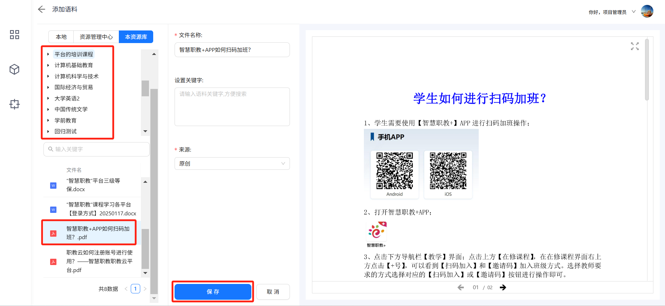Expand the 平台的培训课程 tree node arrow
The width and height of the screenshot is (665, 306).
[48, 54]
